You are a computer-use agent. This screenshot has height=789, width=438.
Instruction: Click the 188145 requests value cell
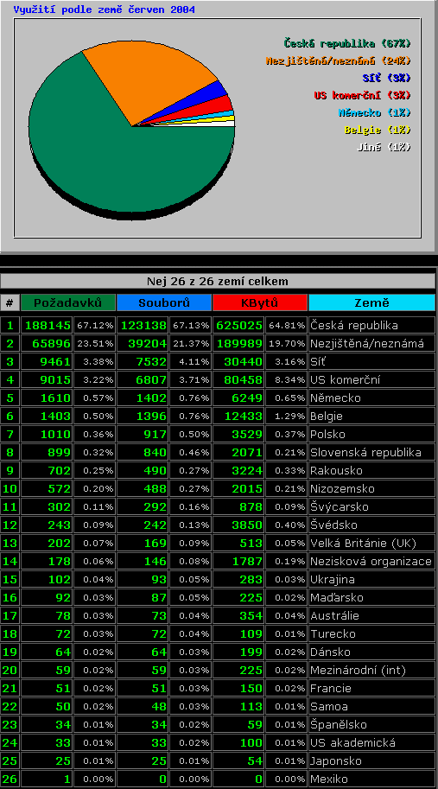tap(47, 325)
